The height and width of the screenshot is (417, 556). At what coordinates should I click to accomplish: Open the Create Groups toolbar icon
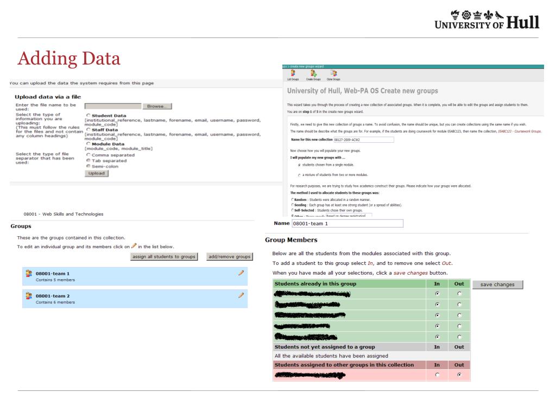pyautogui.click(x=313, y=75)
